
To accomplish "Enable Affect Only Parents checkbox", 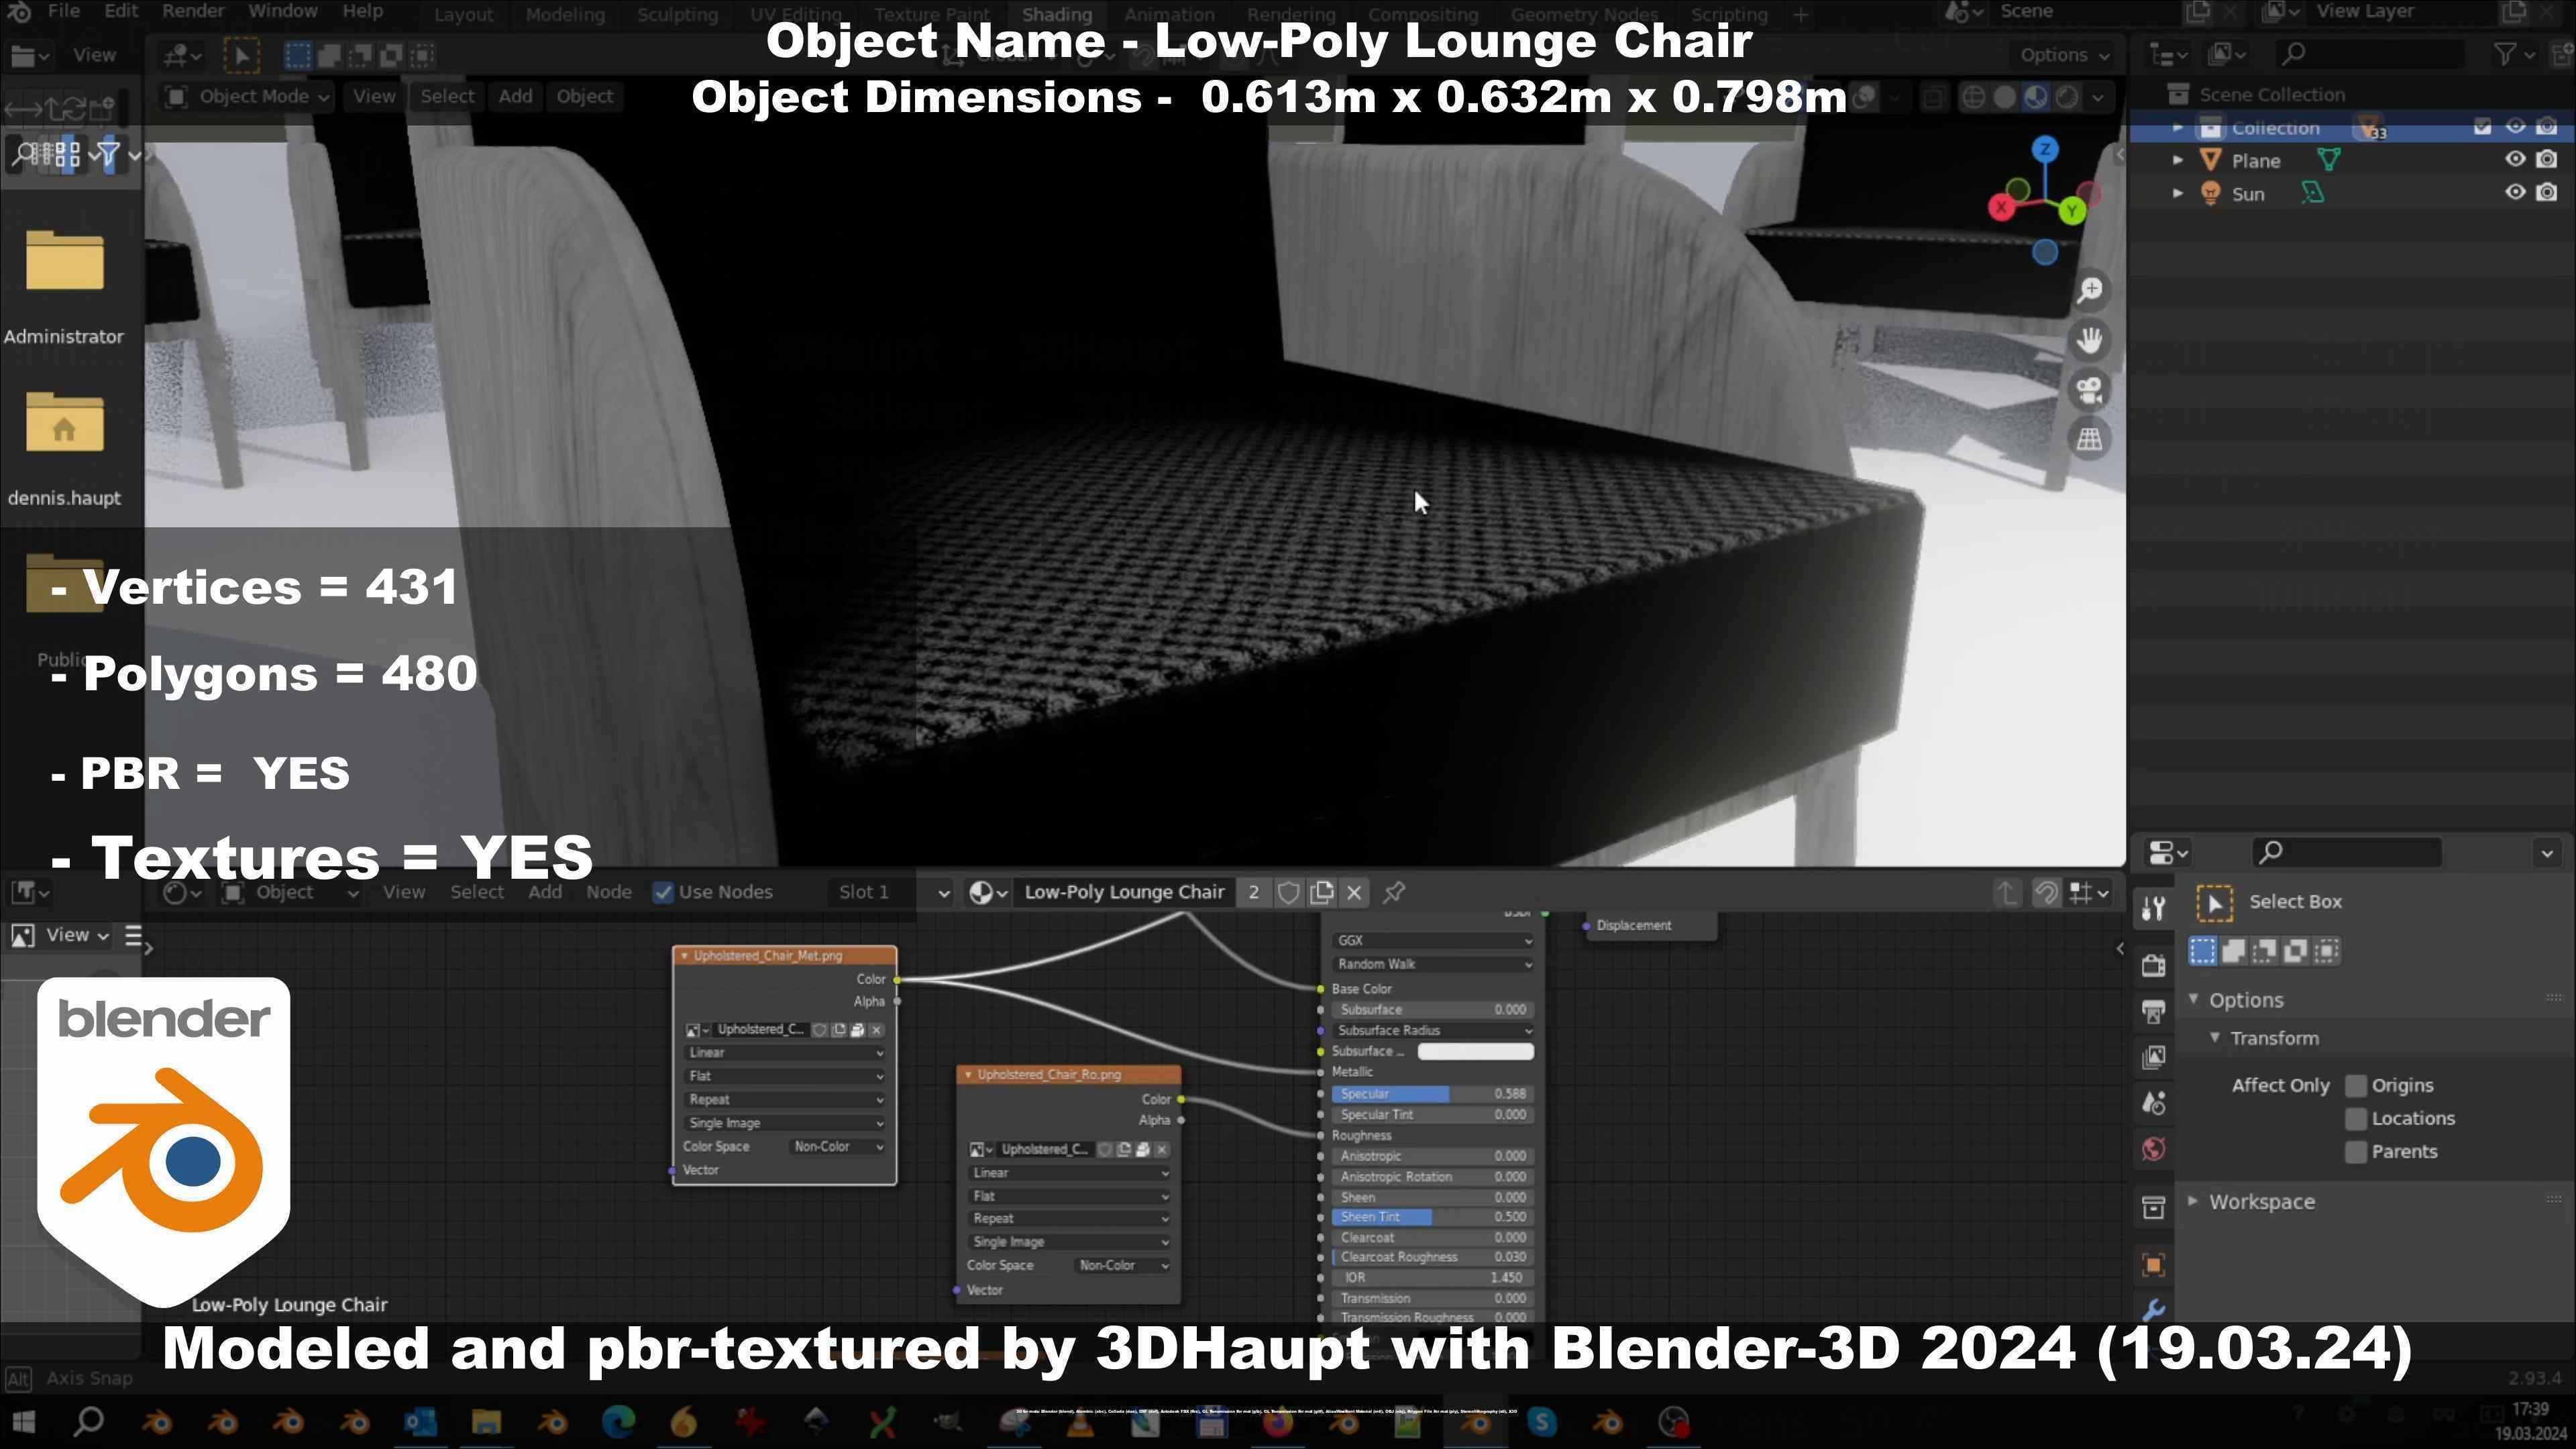I will click(2355, 1152).
